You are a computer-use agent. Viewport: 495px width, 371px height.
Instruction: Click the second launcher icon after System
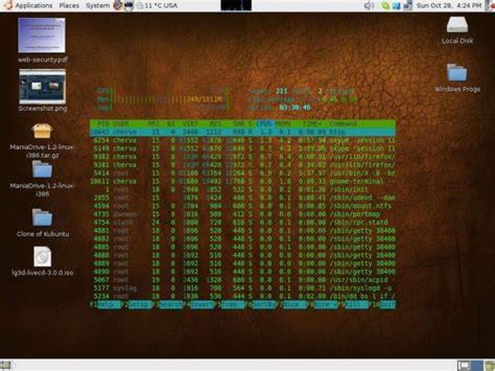point(129,6)
